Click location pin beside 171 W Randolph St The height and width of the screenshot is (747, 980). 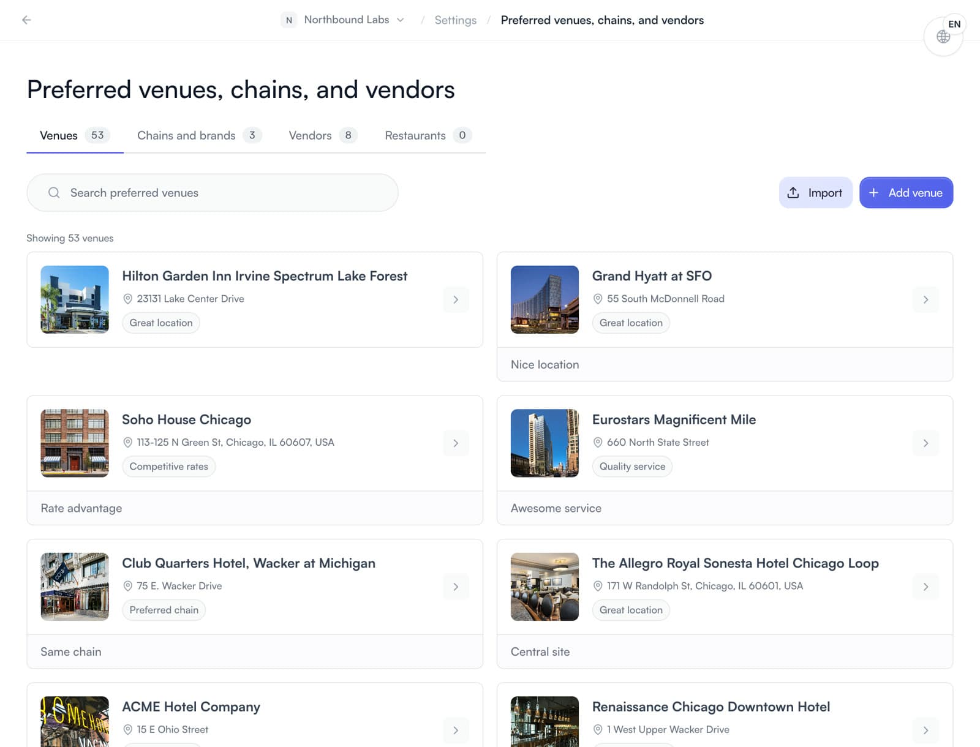coord(598,586)
